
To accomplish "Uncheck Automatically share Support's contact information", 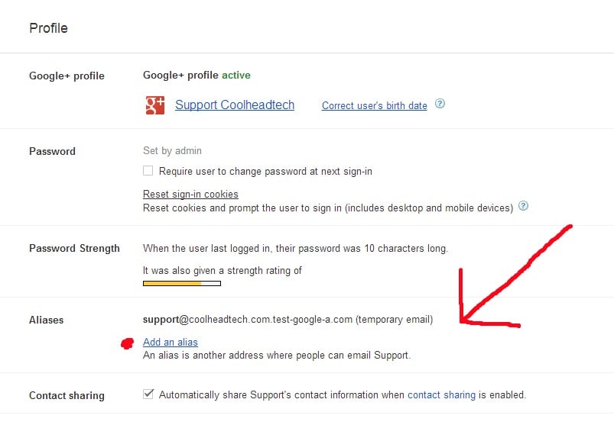I will click(x=148, y=394).
